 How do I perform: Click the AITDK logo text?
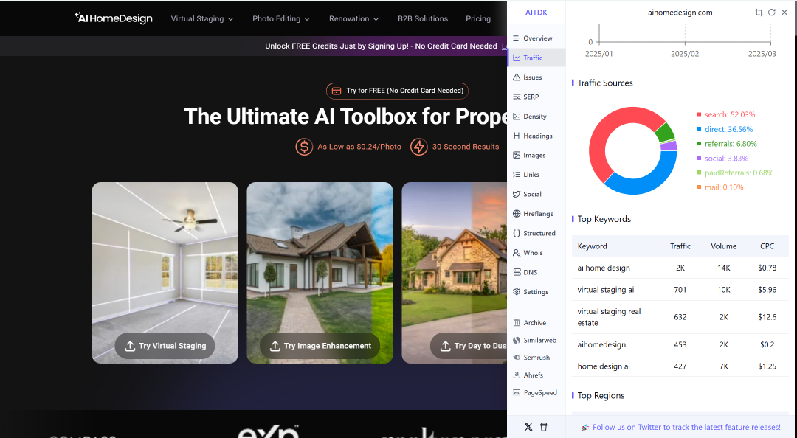536,13
